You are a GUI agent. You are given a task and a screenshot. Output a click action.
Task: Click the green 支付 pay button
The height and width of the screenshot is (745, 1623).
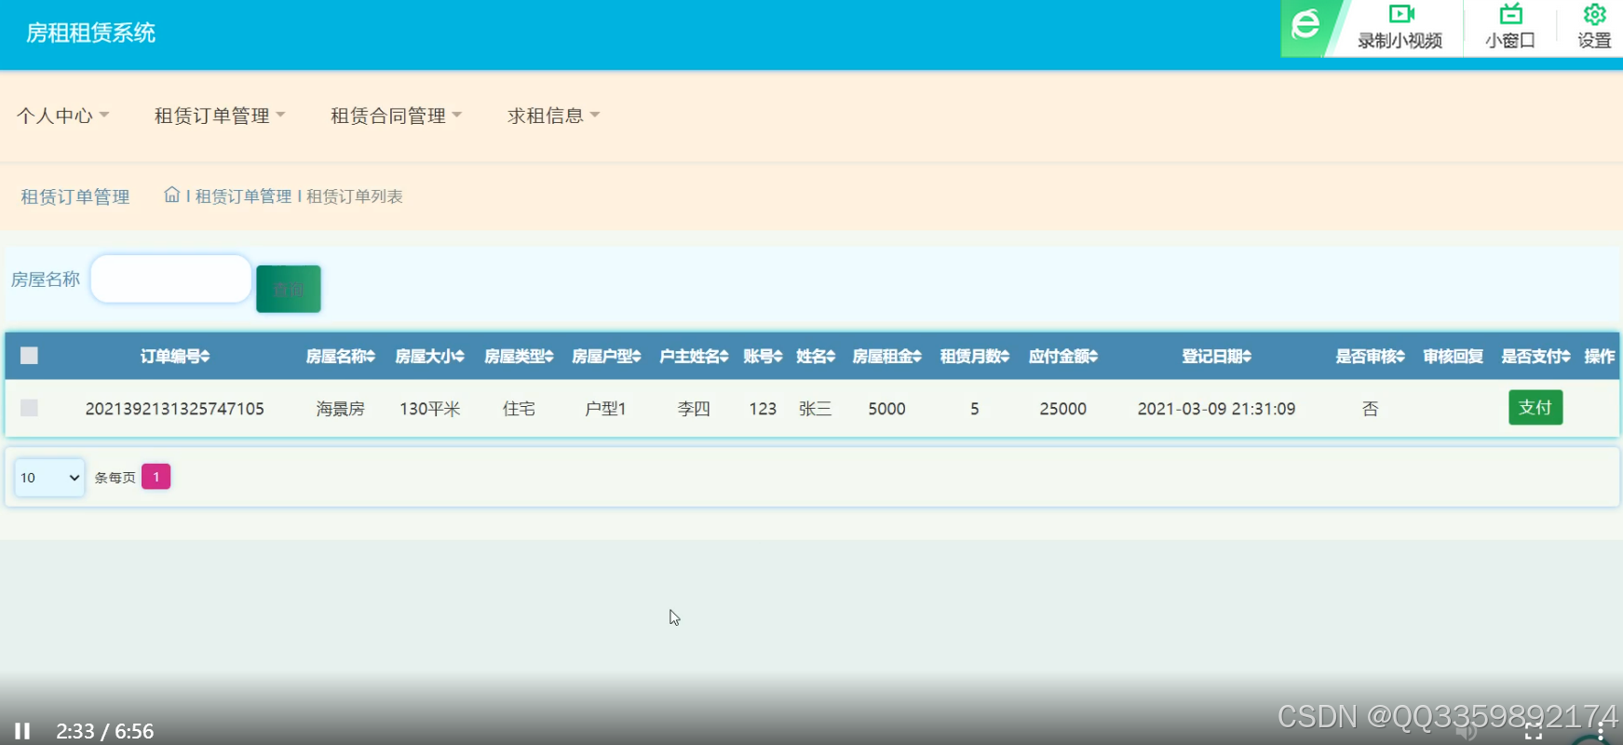[1535, 407]
